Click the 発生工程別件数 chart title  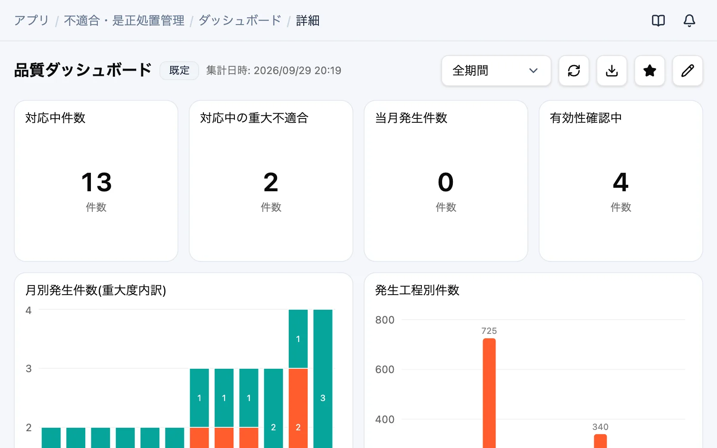coord(417,290)
